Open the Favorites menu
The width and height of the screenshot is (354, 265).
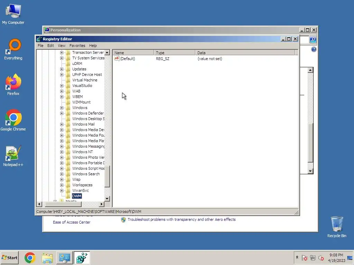77,46
